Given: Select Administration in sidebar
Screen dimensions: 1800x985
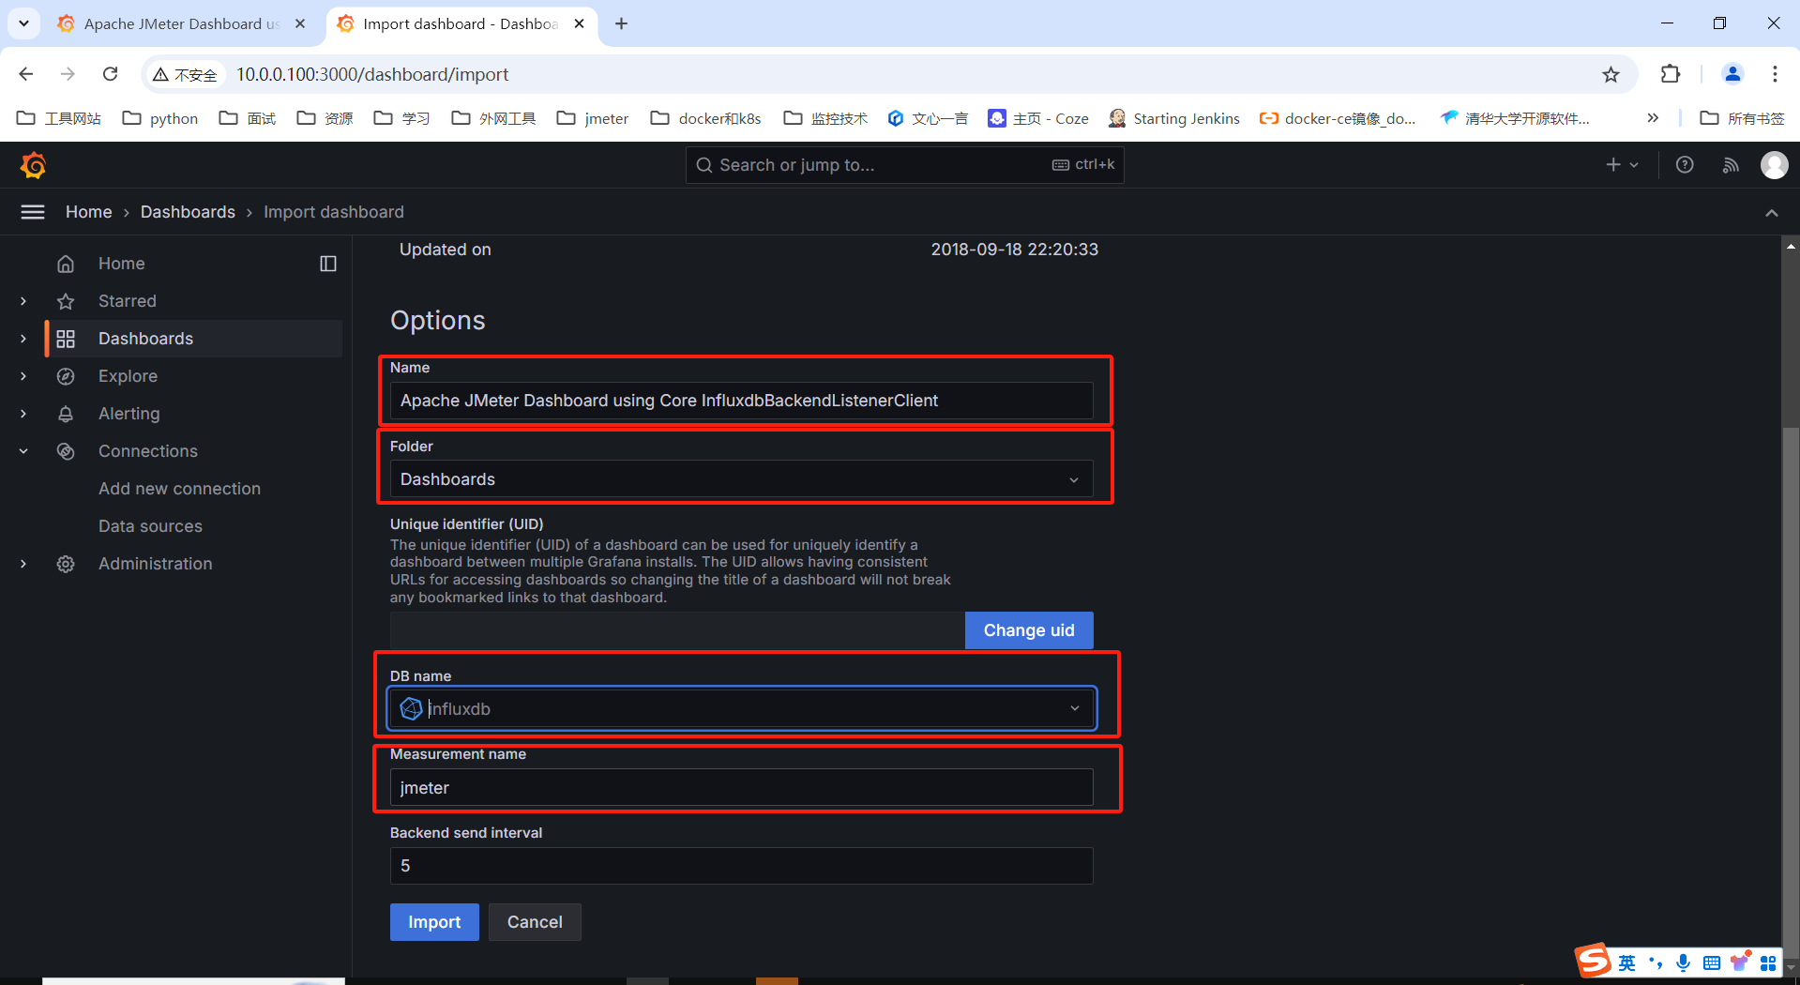Looking at the screenshot, I should point(156,564).
